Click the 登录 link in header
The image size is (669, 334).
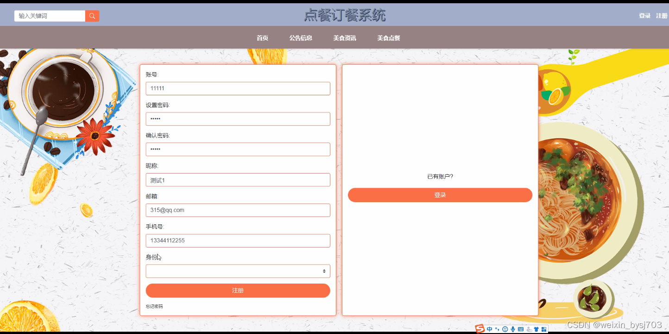click(x=645, y=16)
